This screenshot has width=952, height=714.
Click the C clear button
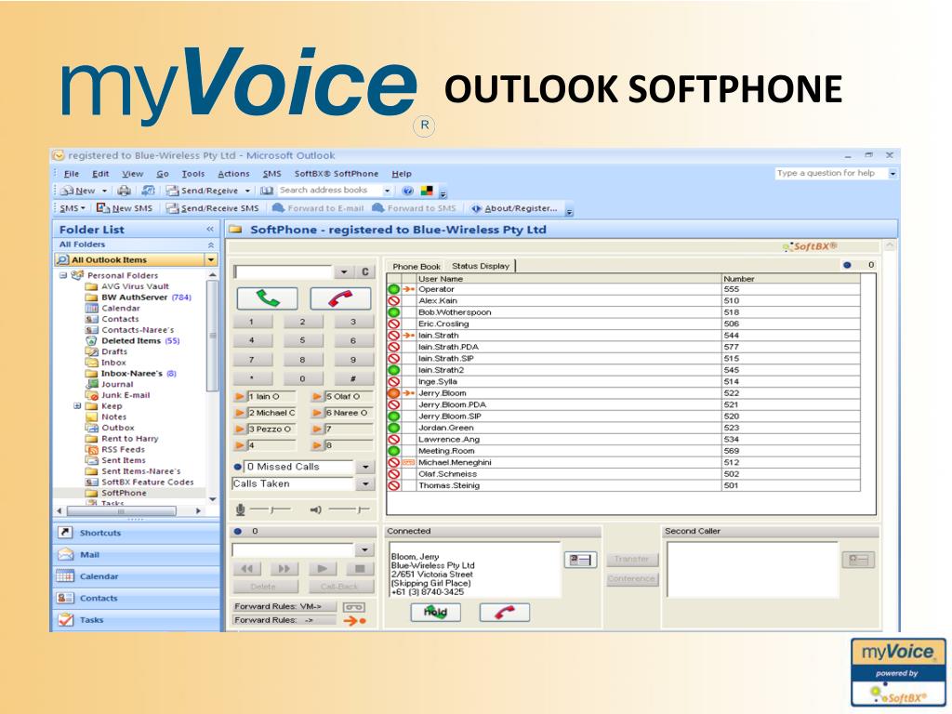tap(365, 272)
